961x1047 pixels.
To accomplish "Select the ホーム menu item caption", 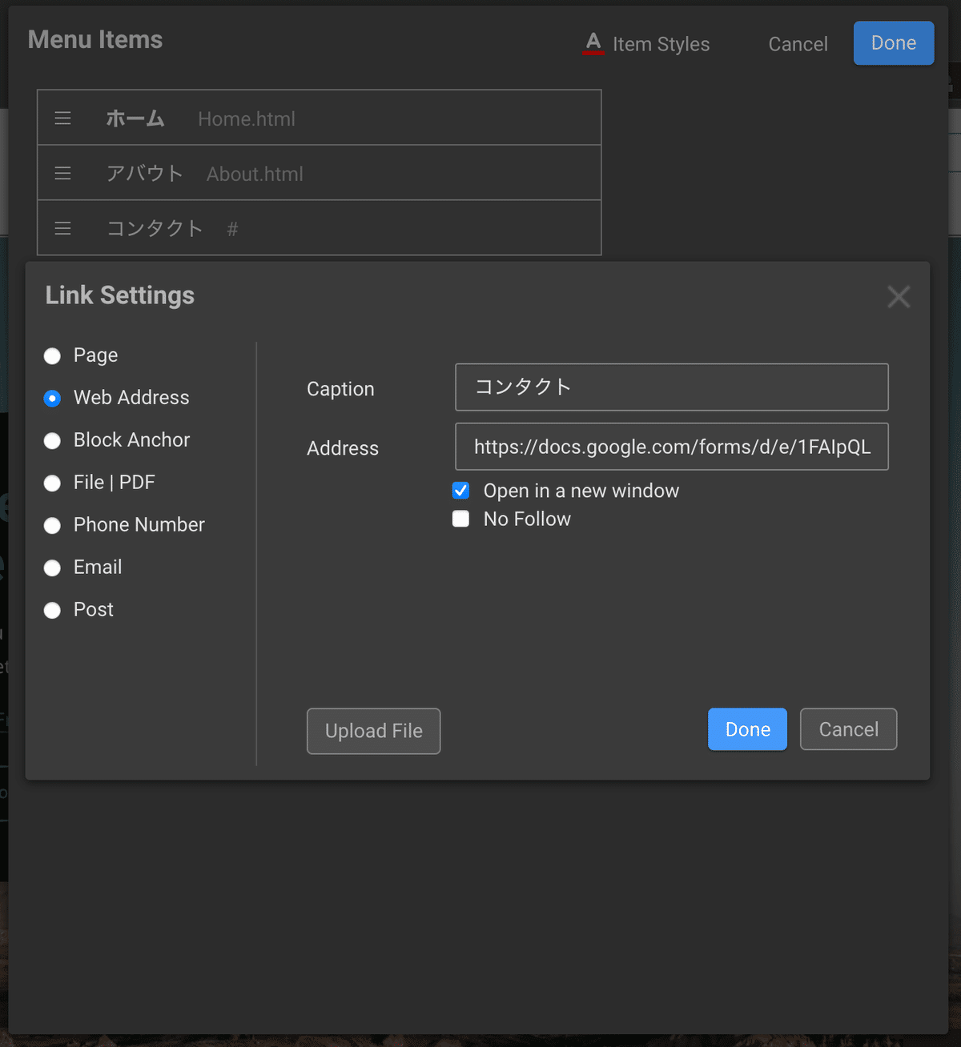I will pos(135,118).
